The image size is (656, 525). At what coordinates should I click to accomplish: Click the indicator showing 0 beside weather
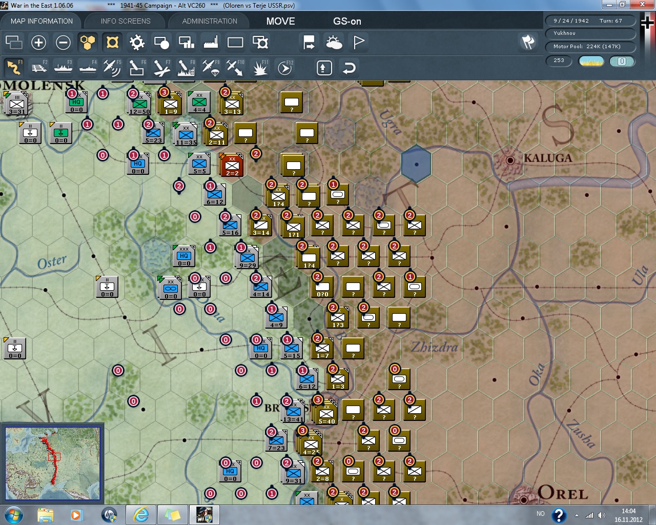point(622,61)
